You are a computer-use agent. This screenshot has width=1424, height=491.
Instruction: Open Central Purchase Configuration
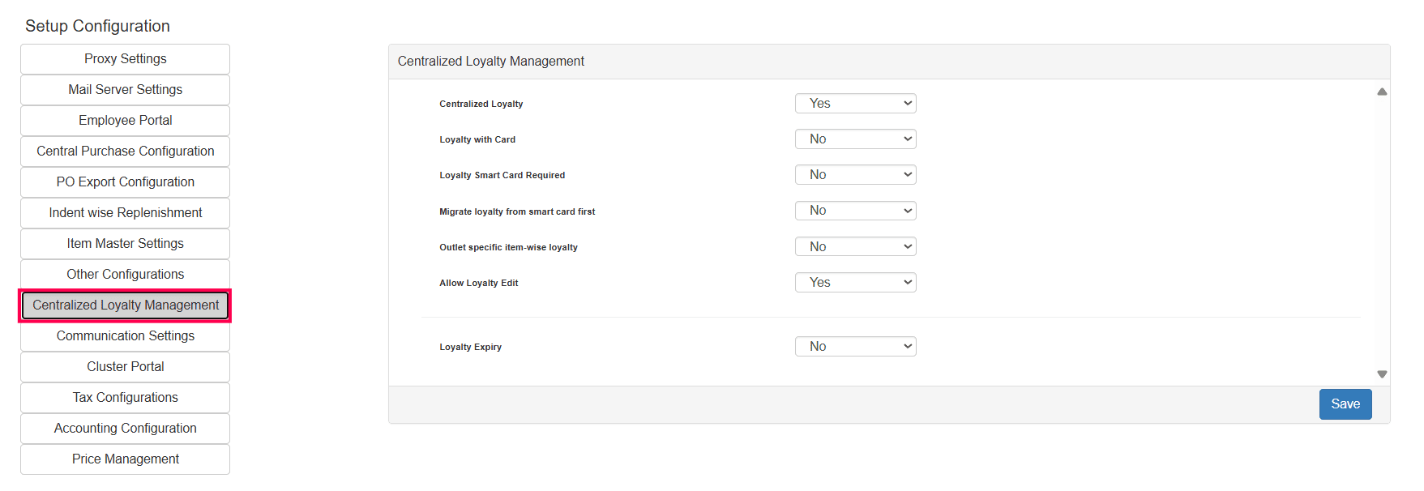point(126,152)
